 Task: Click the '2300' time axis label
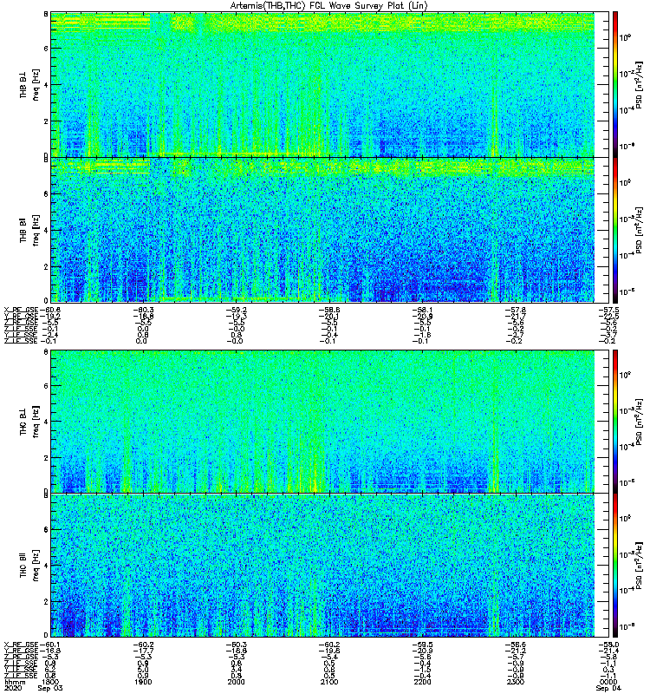pyautogui.click(x=515, y=682)
